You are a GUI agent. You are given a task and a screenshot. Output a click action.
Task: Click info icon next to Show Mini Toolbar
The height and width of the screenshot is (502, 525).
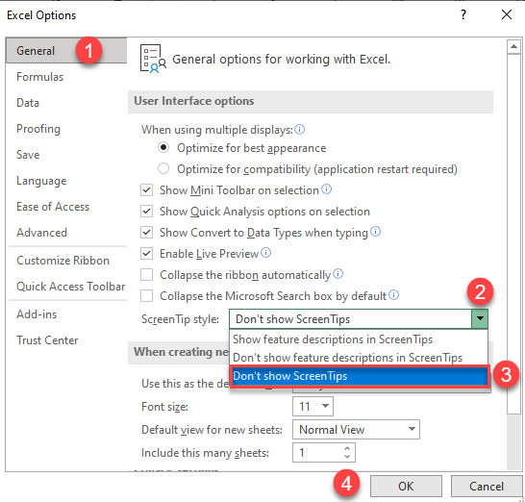[x=327, y=189]
